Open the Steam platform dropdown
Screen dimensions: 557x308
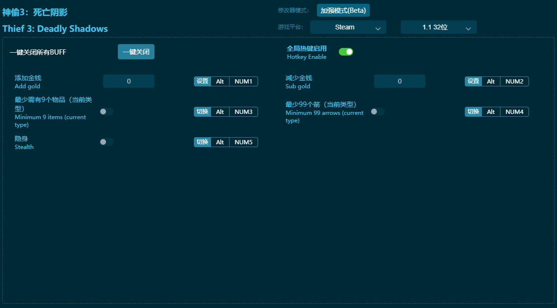point(348,28)
